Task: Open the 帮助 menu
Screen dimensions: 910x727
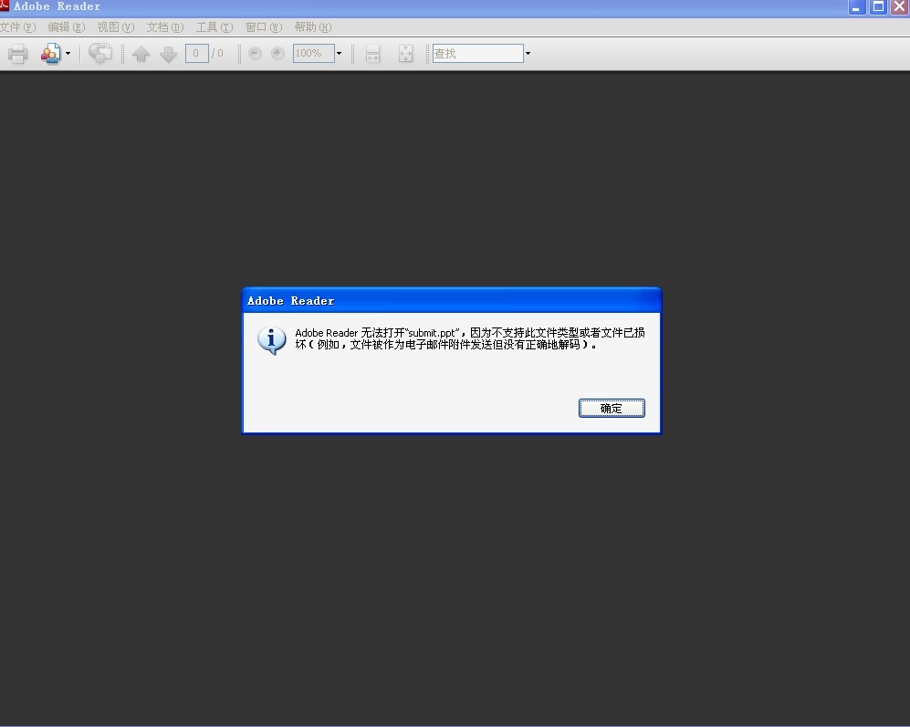Action: (x=313, y=27)
